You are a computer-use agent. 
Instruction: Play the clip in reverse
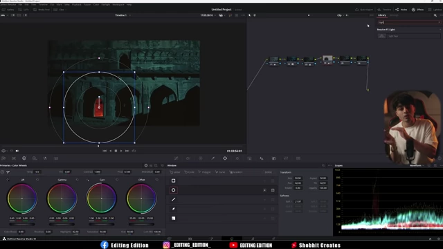tap(111, 151)
